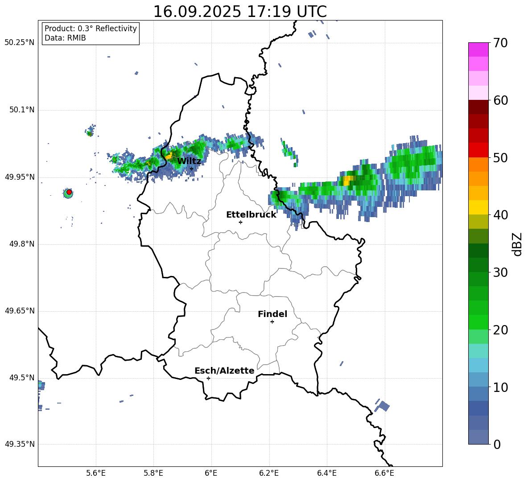
Task: Click the 6.4°E longitude label
Action: click(x=326, y=474)
